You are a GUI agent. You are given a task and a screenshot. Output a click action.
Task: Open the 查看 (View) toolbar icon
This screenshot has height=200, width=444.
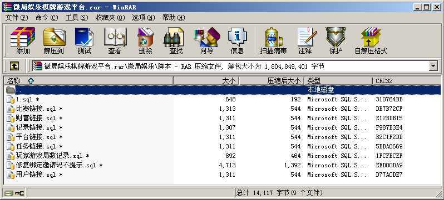click(x=115, y=40)
